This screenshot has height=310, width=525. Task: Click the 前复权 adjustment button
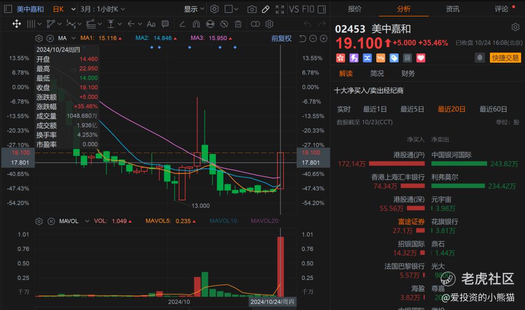[281, 38]
